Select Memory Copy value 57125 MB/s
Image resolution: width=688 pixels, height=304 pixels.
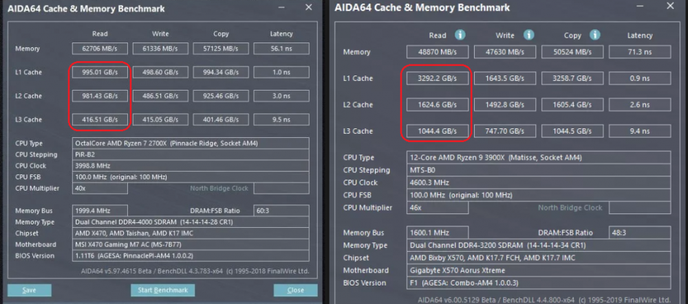point(221,49)
